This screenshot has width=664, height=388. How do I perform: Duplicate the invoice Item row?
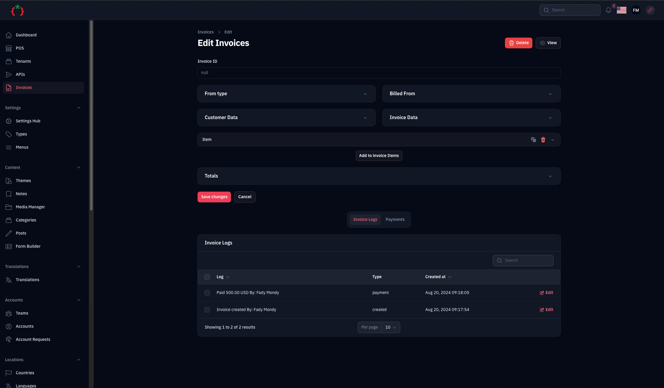[x=533, y=140]
